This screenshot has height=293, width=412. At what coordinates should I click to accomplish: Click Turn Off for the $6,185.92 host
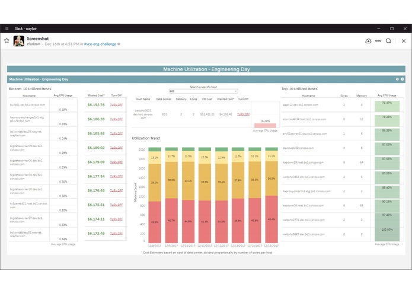coord(116,133)
